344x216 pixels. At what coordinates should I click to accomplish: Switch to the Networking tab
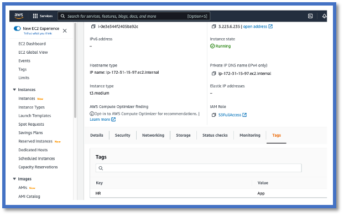(153, 135)
